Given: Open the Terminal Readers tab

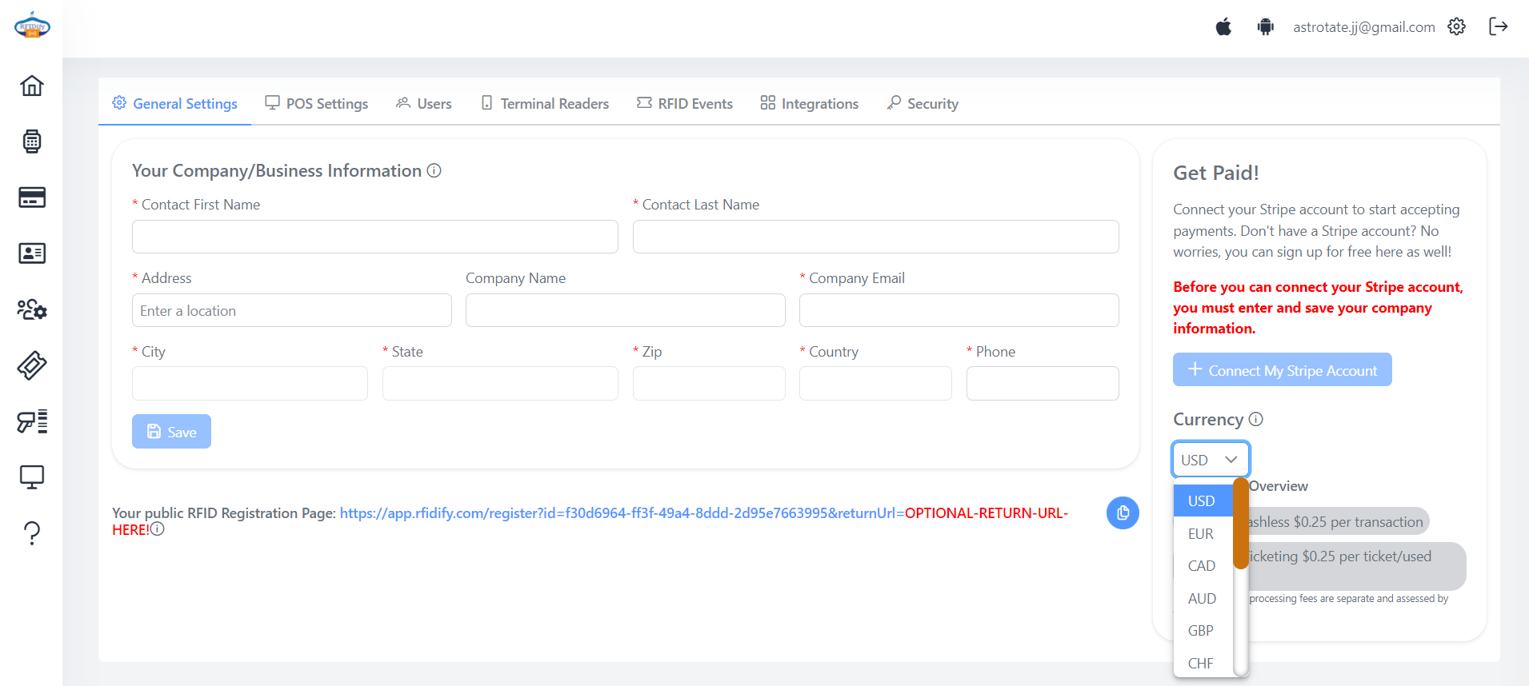Looking at the screenshot, I should click(x=545, y=103).
